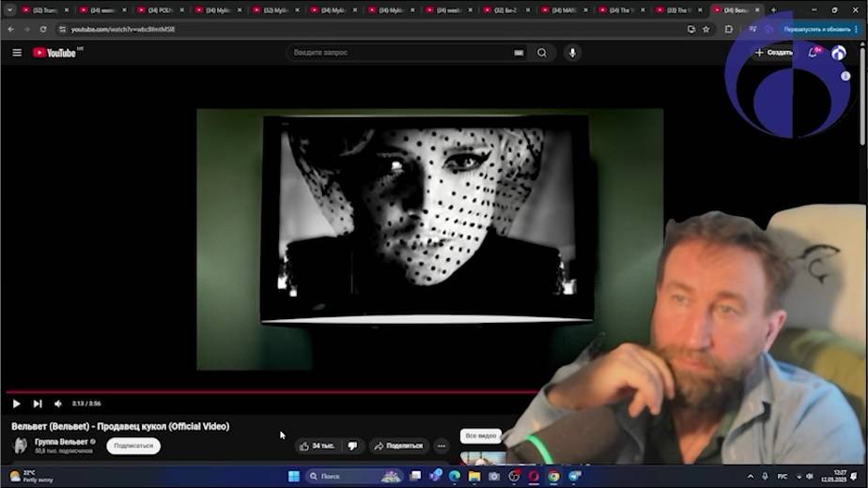Open the YouTube hamburger guide menu
The width and height of the screenshot is (868, 488).
[x=17, y=53]
